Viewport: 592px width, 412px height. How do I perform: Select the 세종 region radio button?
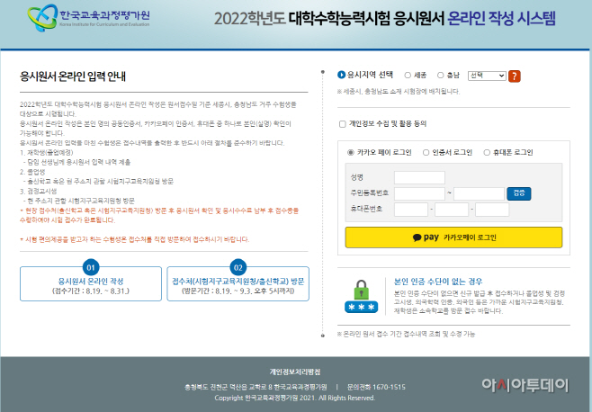408,76
